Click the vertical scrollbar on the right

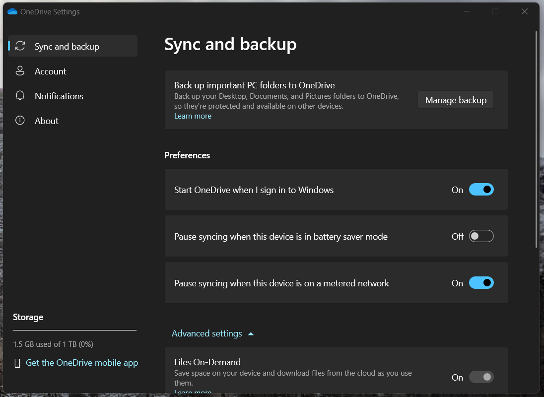click(537, 139)
